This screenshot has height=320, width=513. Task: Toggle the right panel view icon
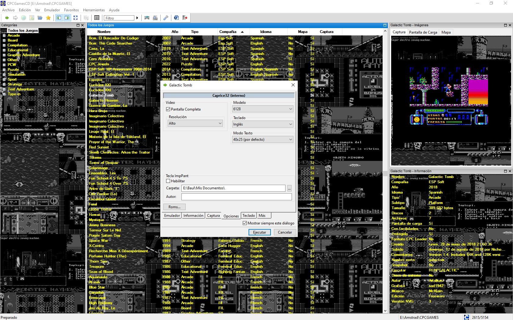(x=67, y=18)
